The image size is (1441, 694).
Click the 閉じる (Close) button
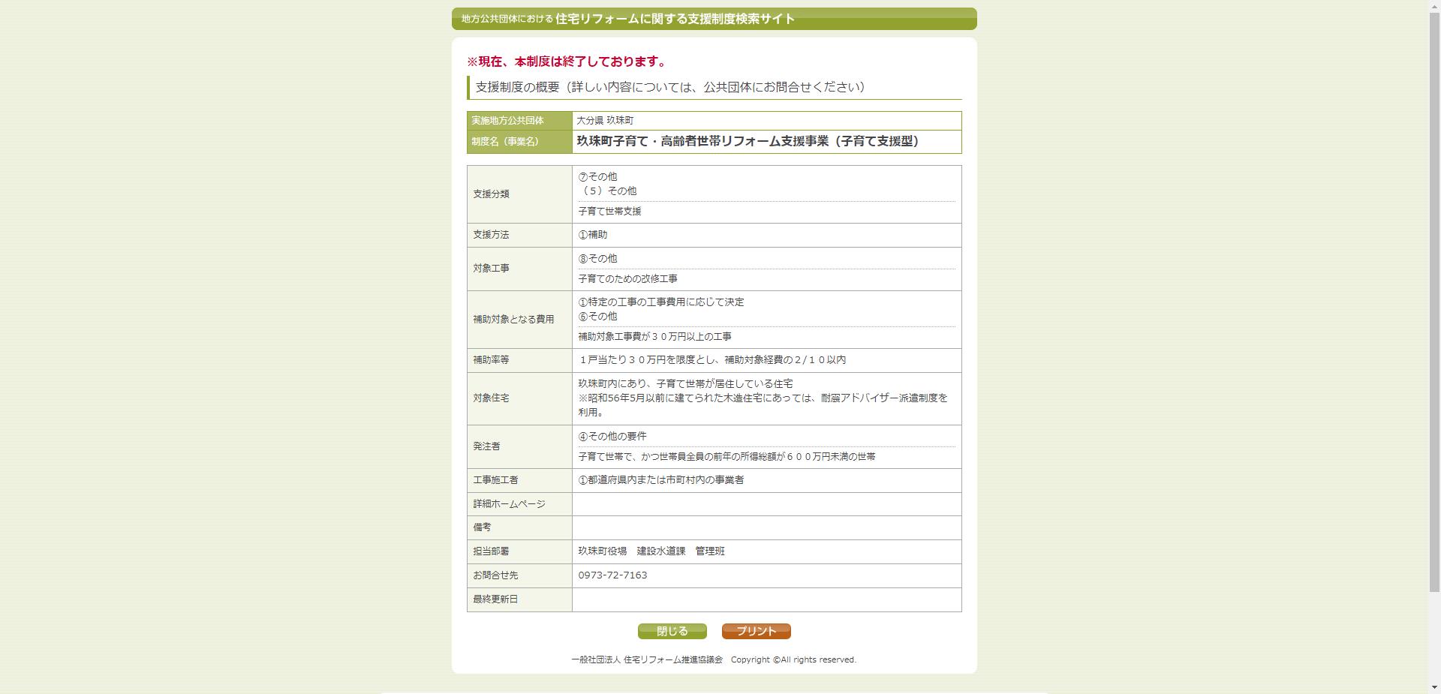pyautogui.click(x=672, y=631)
